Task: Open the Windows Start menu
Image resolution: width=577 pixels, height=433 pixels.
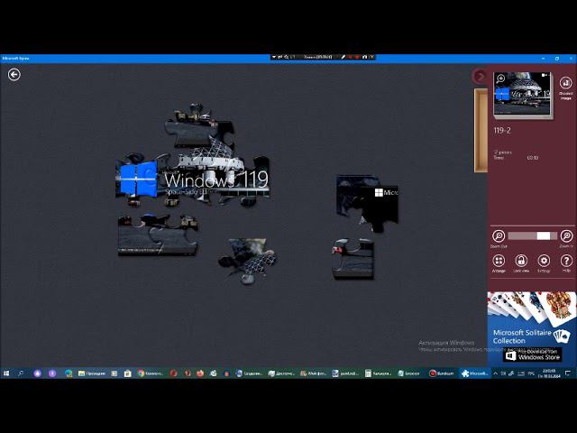Action: pyautogui.click(x=6, y=373)
